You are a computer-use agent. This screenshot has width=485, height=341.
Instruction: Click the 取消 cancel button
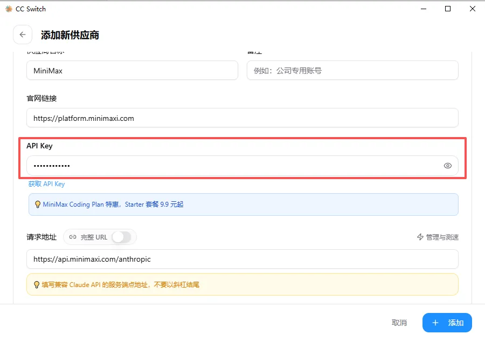tap(399, 323)
